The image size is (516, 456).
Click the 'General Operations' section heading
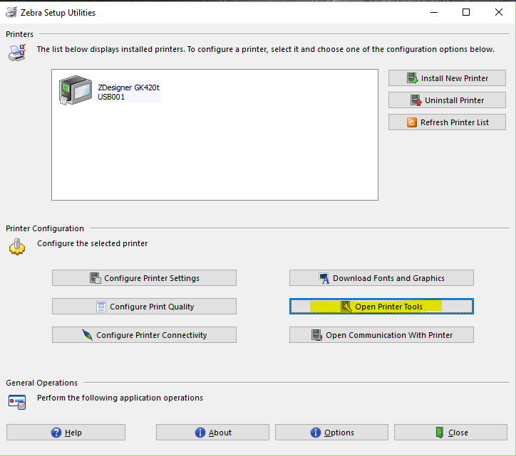tap(42, 383)
